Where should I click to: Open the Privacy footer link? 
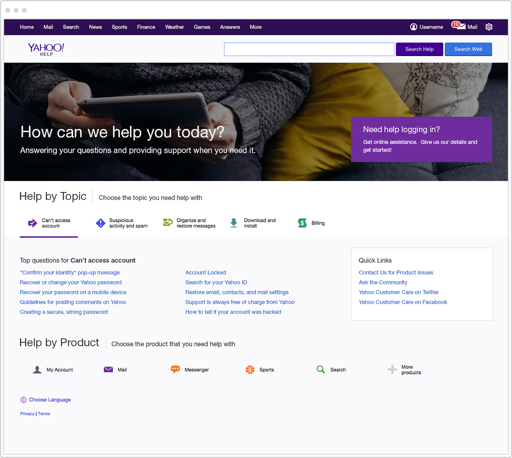(x=27, y=414)
